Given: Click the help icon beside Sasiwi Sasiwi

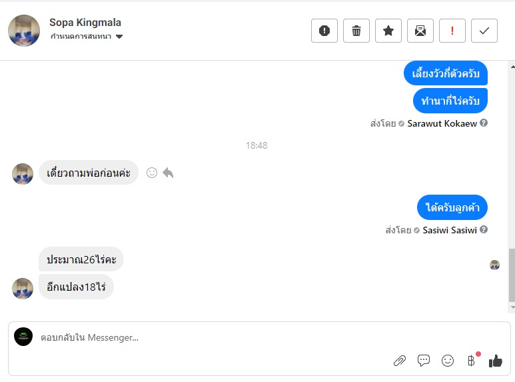Looking at the screenshot, I should coord(484,230).
